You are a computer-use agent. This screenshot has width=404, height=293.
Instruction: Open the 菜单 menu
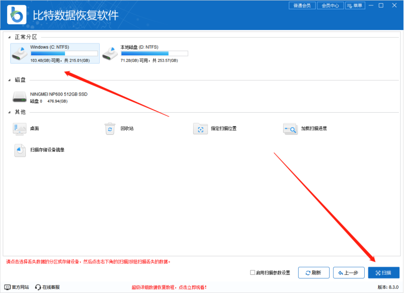[355, 5]
